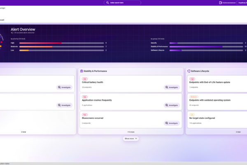The image size is (247, 165).
Task: Click the High priority progress bar
Action: (62, 43)
